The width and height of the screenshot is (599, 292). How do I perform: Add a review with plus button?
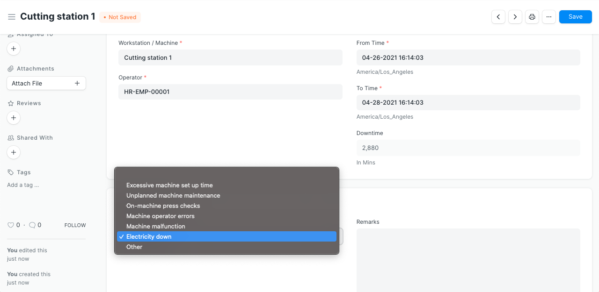(14, 118)
